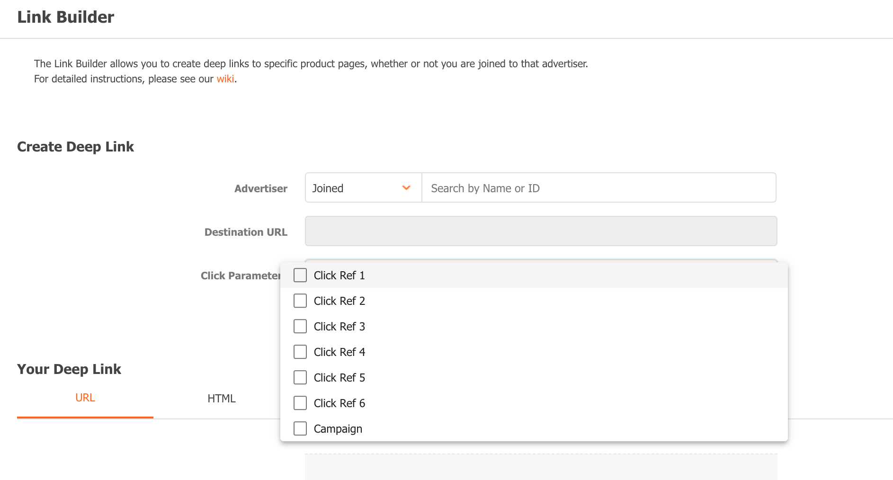Check the Click Ref 3 box

point(300,327)
